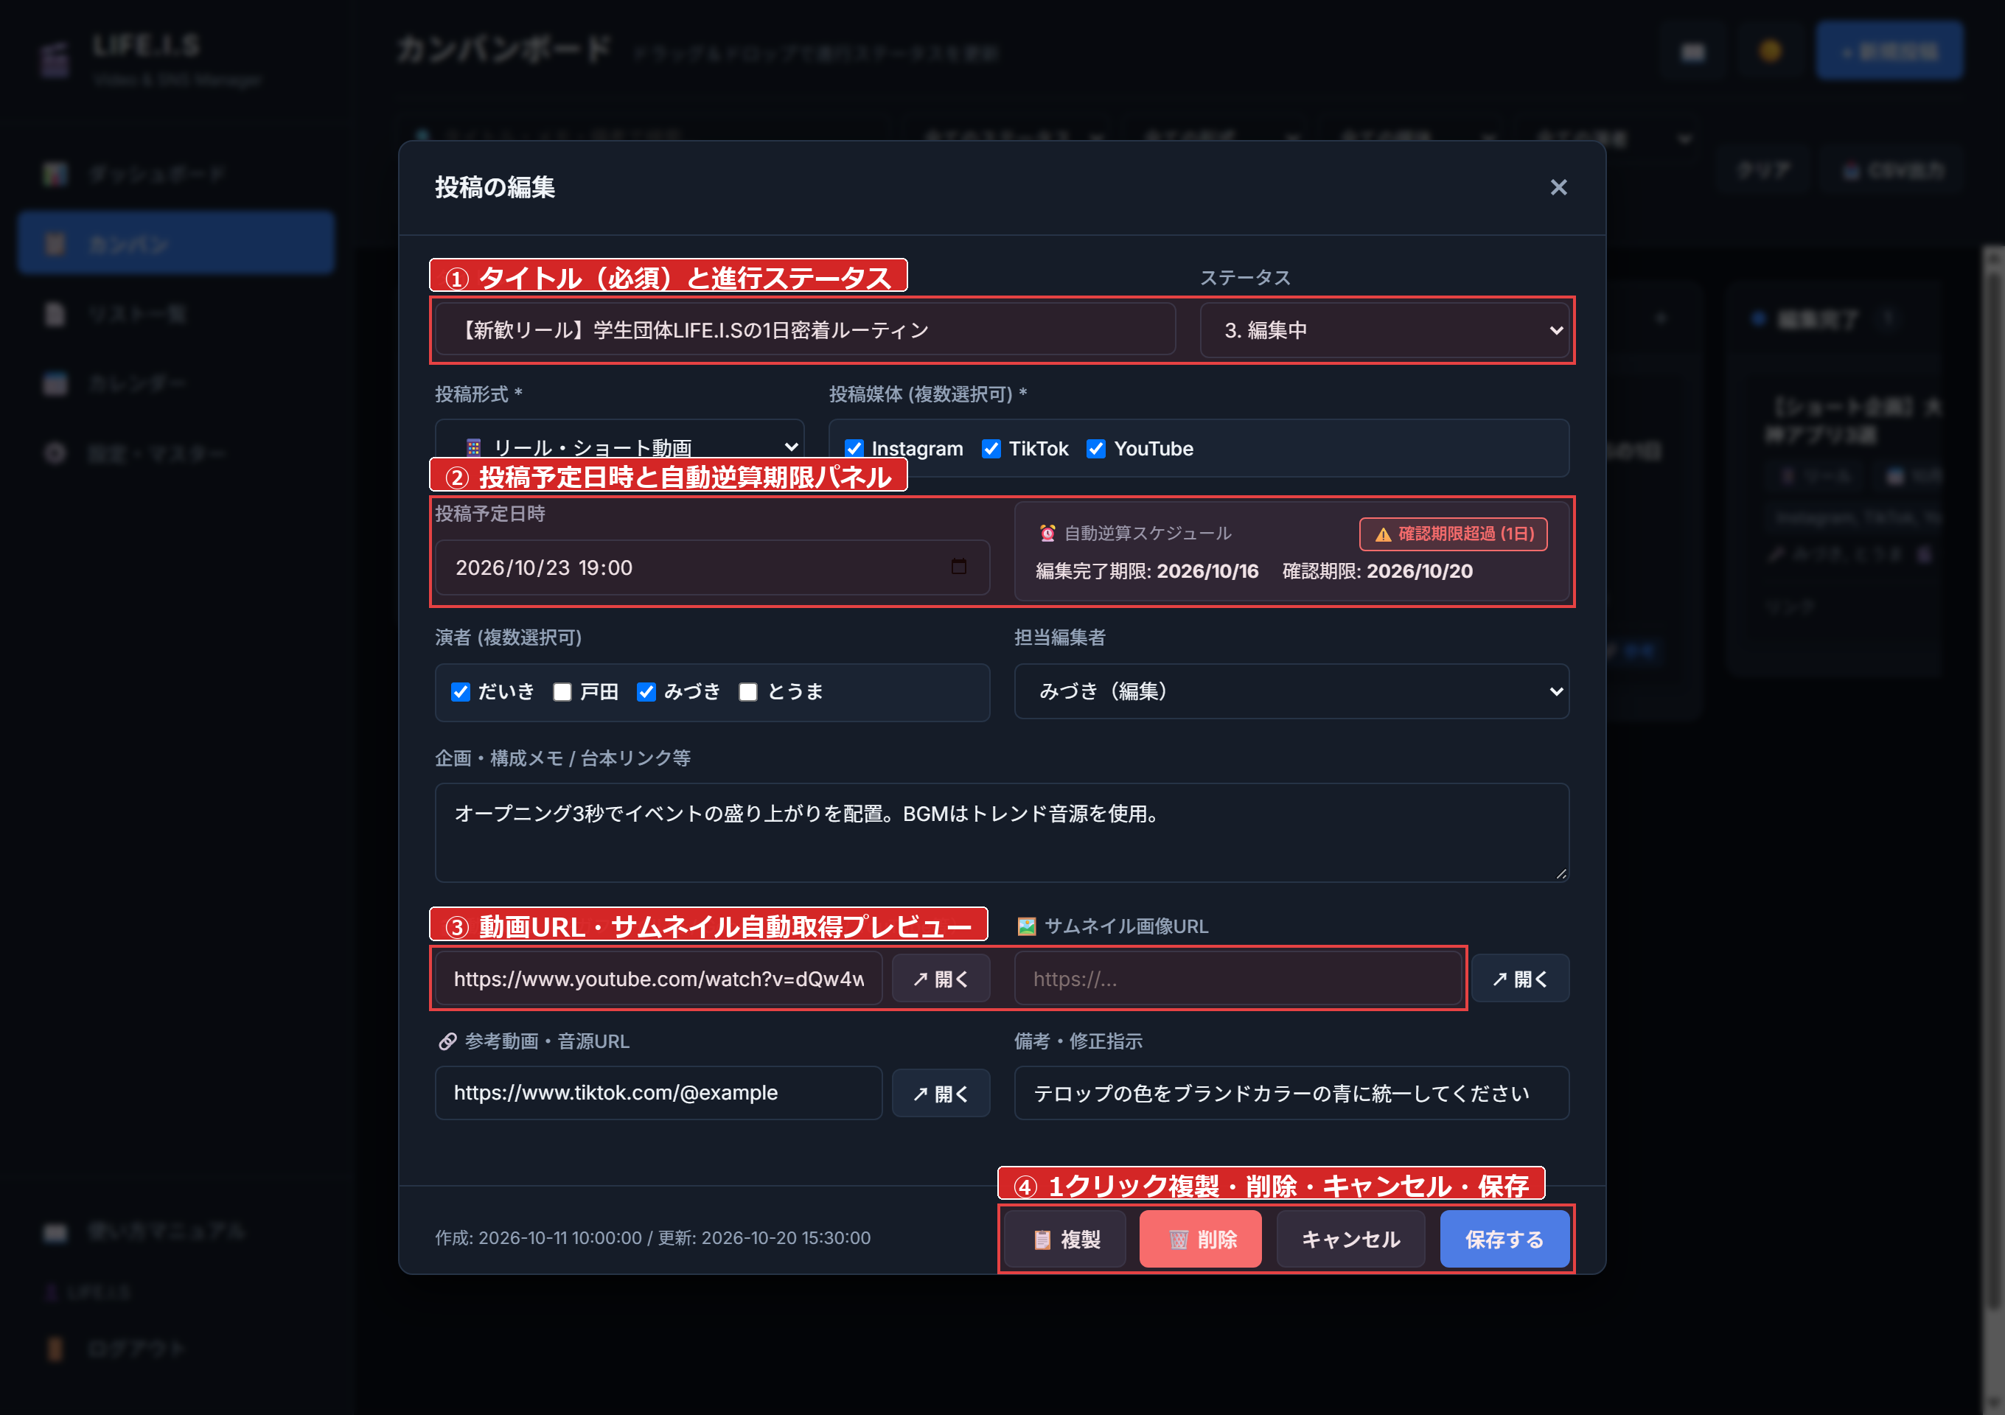This screenshot has width=2005, height=1415.
Task: Click the 確認期限超過 (1日) warning badge
Action: (1453, 534)
